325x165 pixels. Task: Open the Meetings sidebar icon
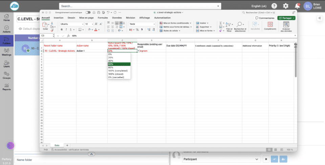tap(6, 52)
